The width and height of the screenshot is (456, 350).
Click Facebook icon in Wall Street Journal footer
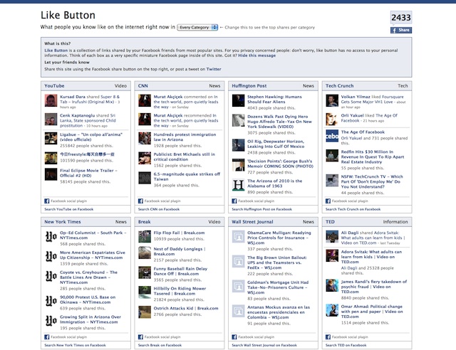234,337
